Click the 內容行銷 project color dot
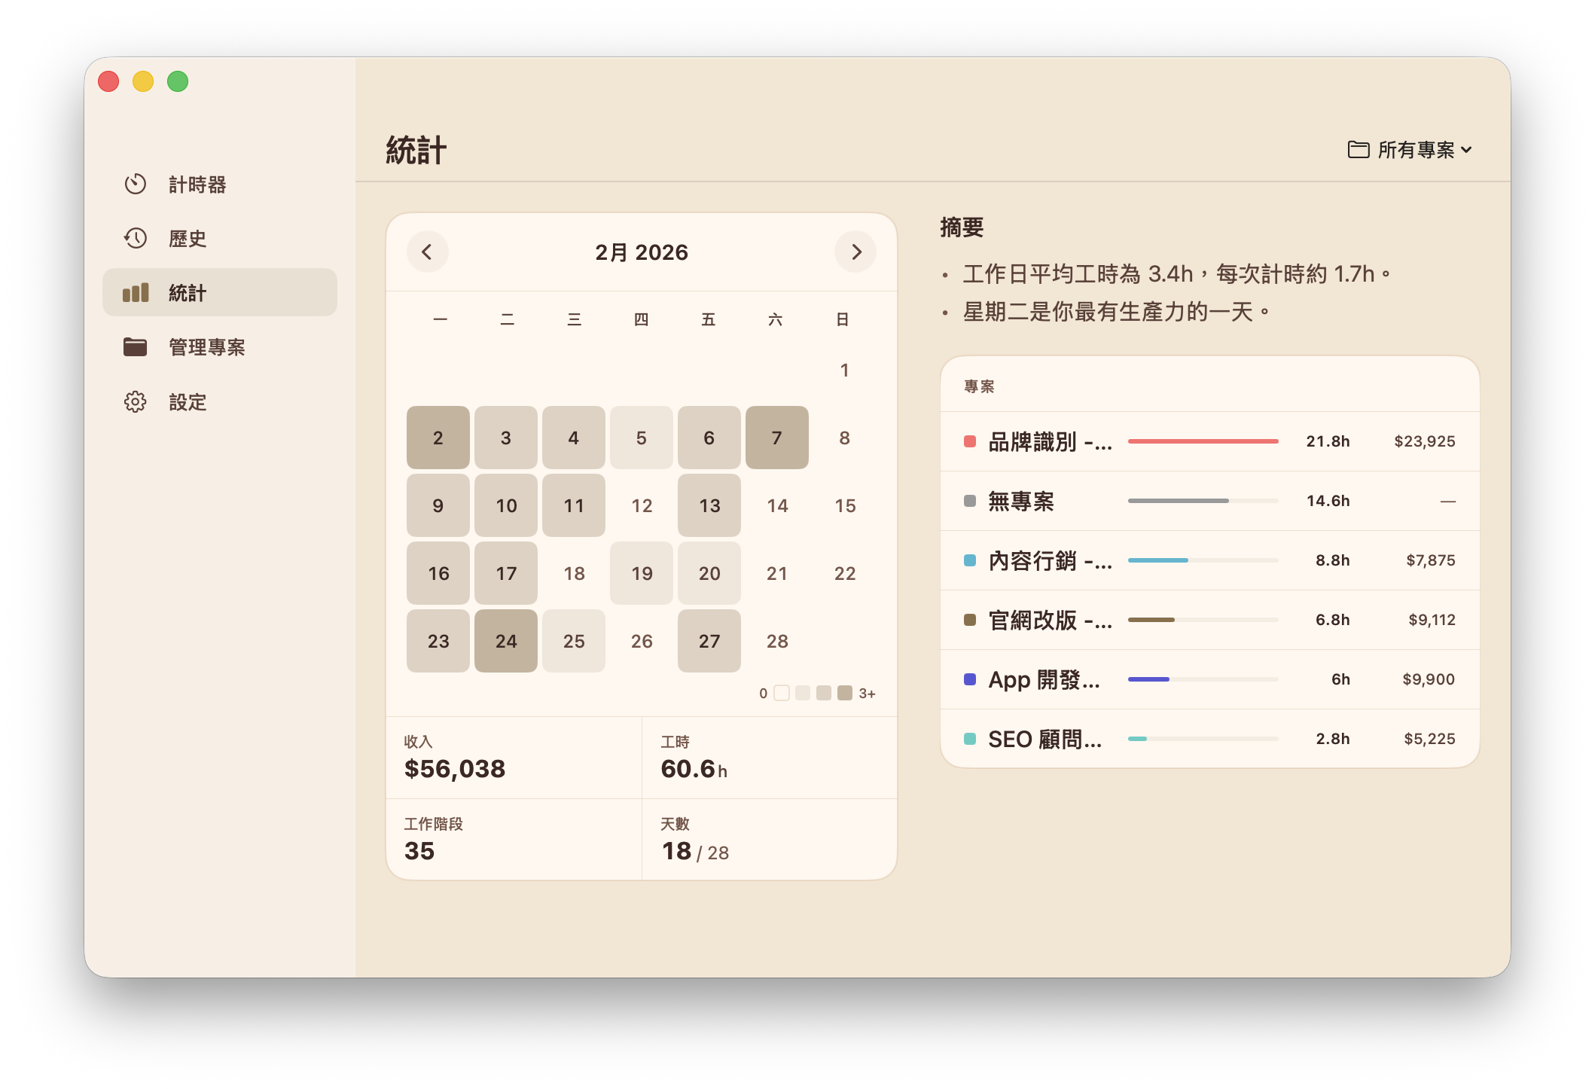The image size is (1595, 1089). click(x=968, y=560)
